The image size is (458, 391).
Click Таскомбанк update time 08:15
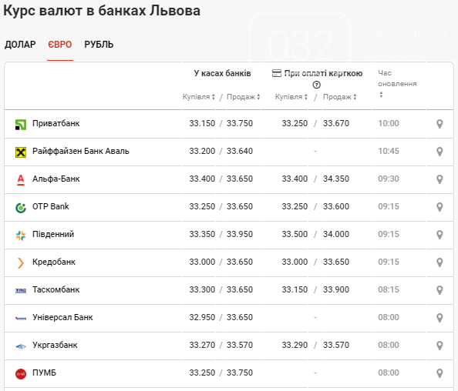tap(389, 290)
